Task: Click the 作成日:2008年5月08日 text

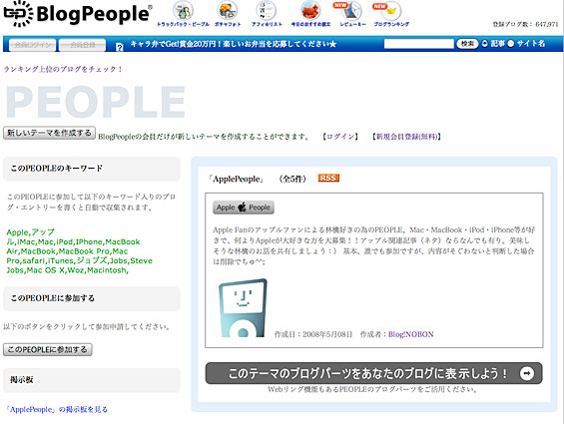Action: [x=313, y=334]
